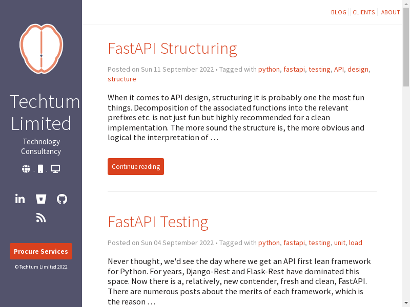Go to the Blog menu item
The height and width of the screenshot is (307, 410).
pyautogui.click(x=339, y=12)
